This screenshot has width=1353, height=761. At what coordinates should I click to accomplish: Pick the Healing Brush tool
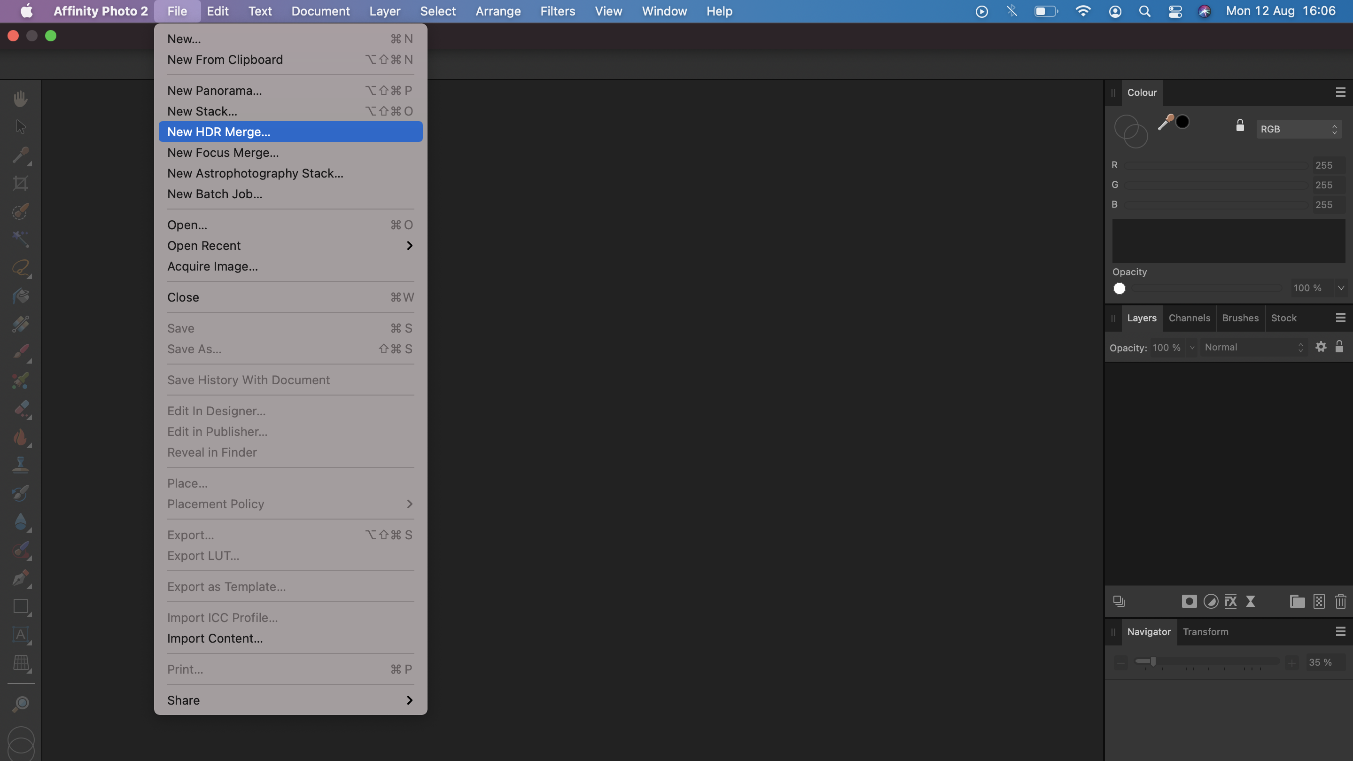(x=21, y=550)
